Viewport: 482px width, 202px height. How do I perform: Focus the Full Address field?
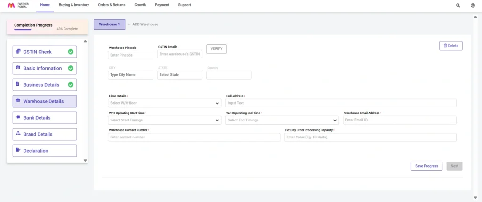[341, 103]
